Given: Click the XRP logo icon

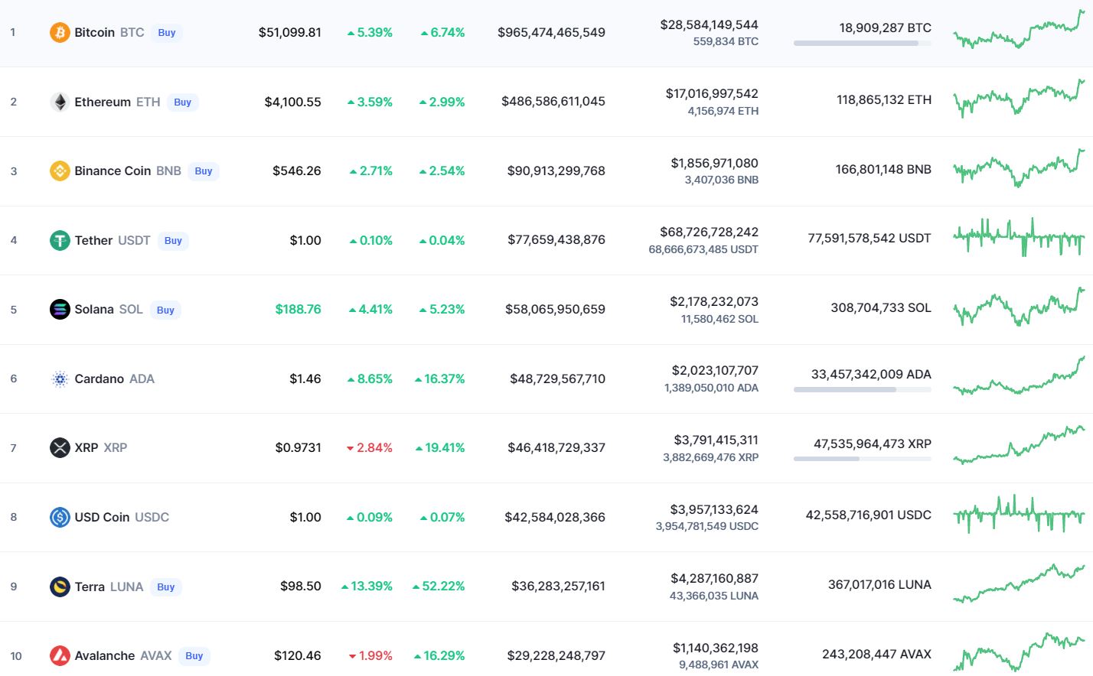Looking at the screenshot, I should point(60,447).
